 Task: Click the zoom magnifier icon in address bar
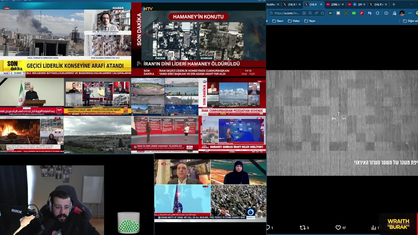[x=310, y=13]
